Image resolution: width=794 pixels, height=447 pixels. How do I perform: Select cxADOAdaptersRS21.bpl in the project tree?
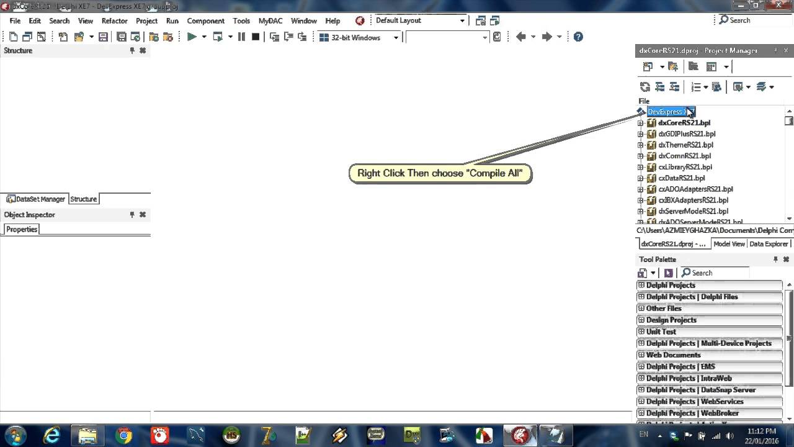pyautogui.click(x=695, y=189)
